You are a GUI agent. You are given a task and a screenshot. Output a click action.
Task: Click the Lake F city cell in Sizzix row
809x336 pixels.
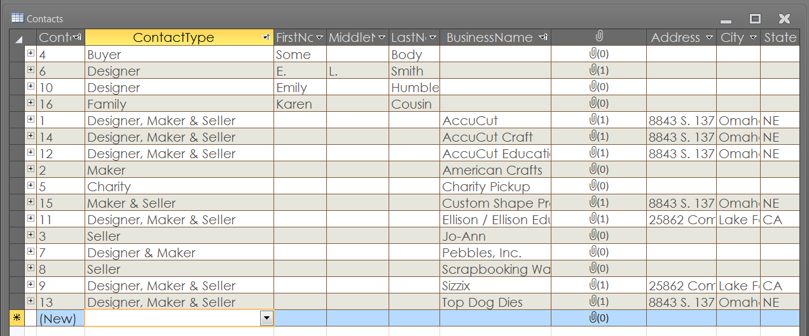tap(738, 286)
